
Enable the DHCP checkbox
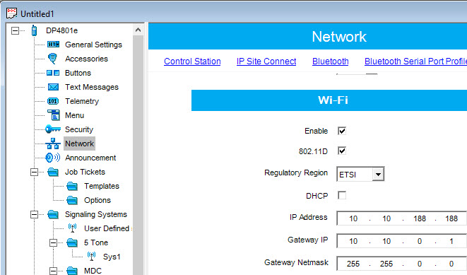pos(342,195)
